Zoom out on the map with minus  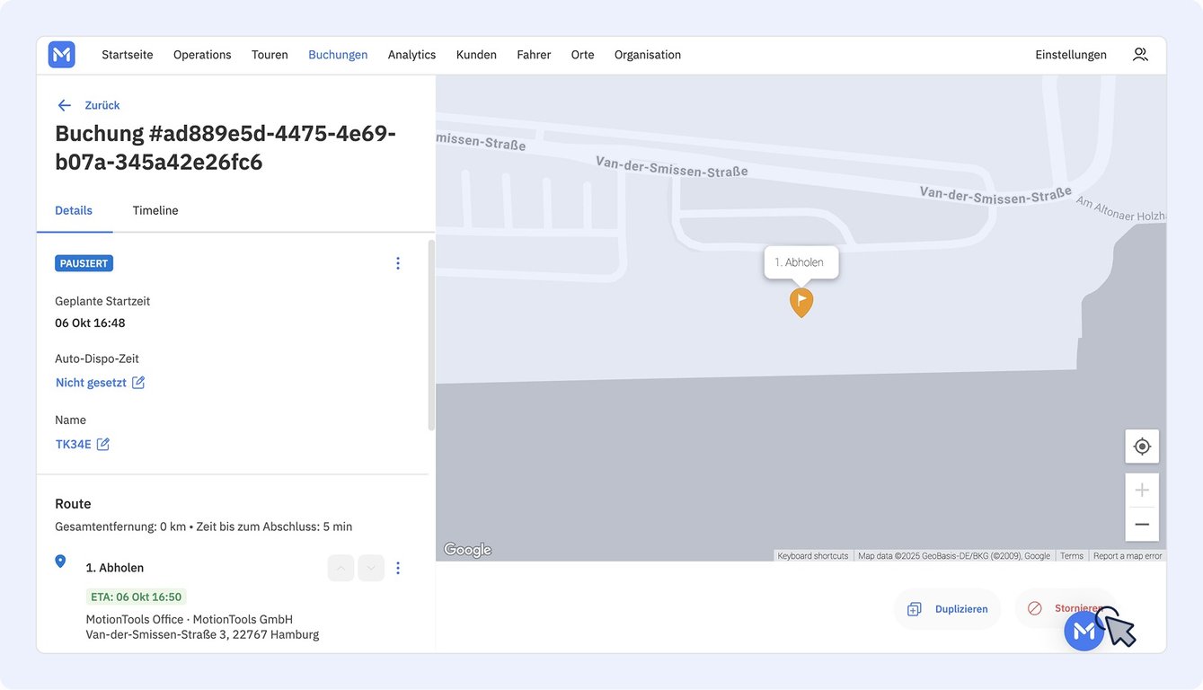click(x=1142, y=525)
